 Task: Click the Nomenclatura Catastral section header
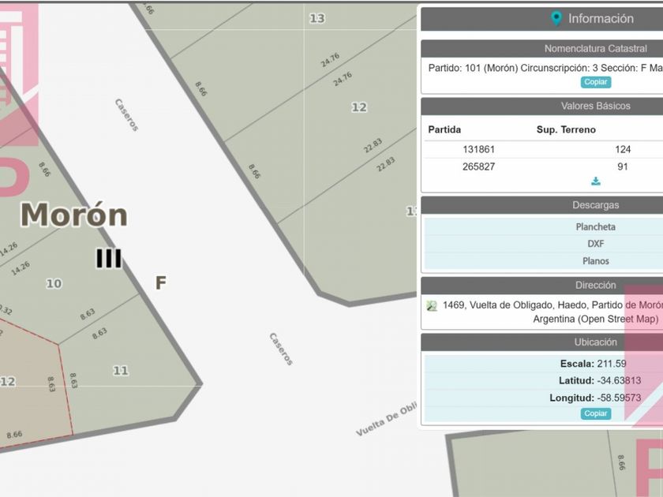point(595,49)
